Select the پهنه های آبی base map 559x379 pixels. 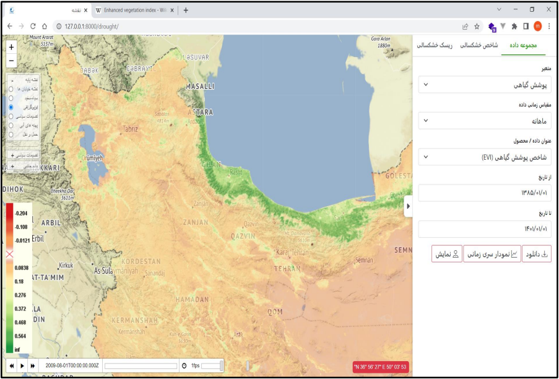point(11,126)
